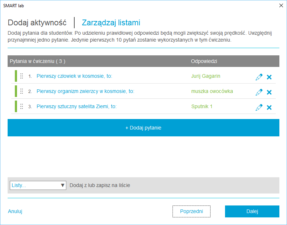
Task: Click the '+ Dodaj pytanie' button
Action: pos(143,128)
